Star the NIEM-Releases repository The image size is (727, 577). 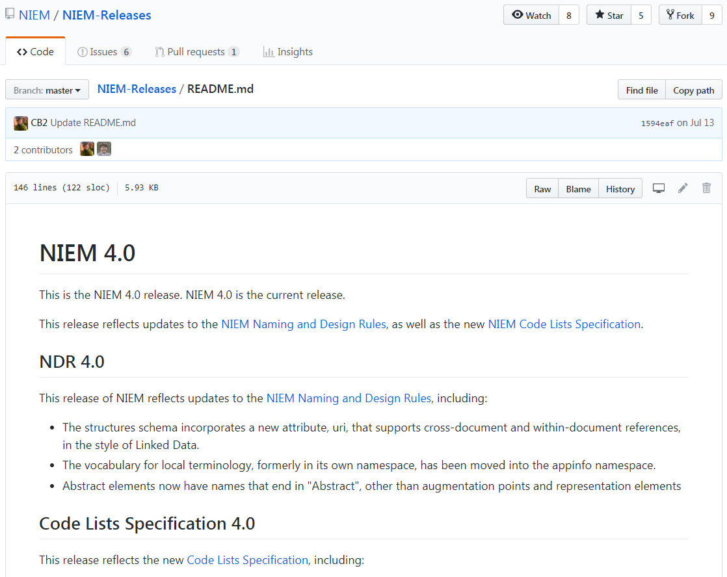609,16
